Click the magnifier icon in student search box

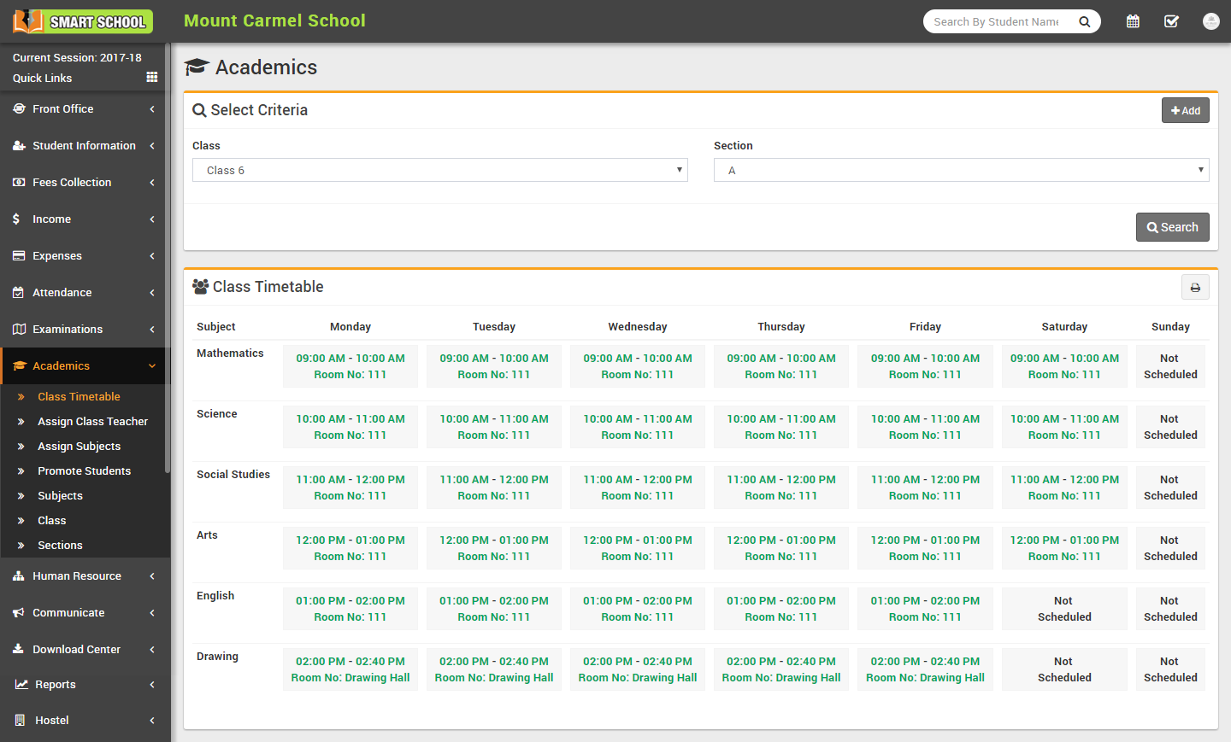(1084, 22)
